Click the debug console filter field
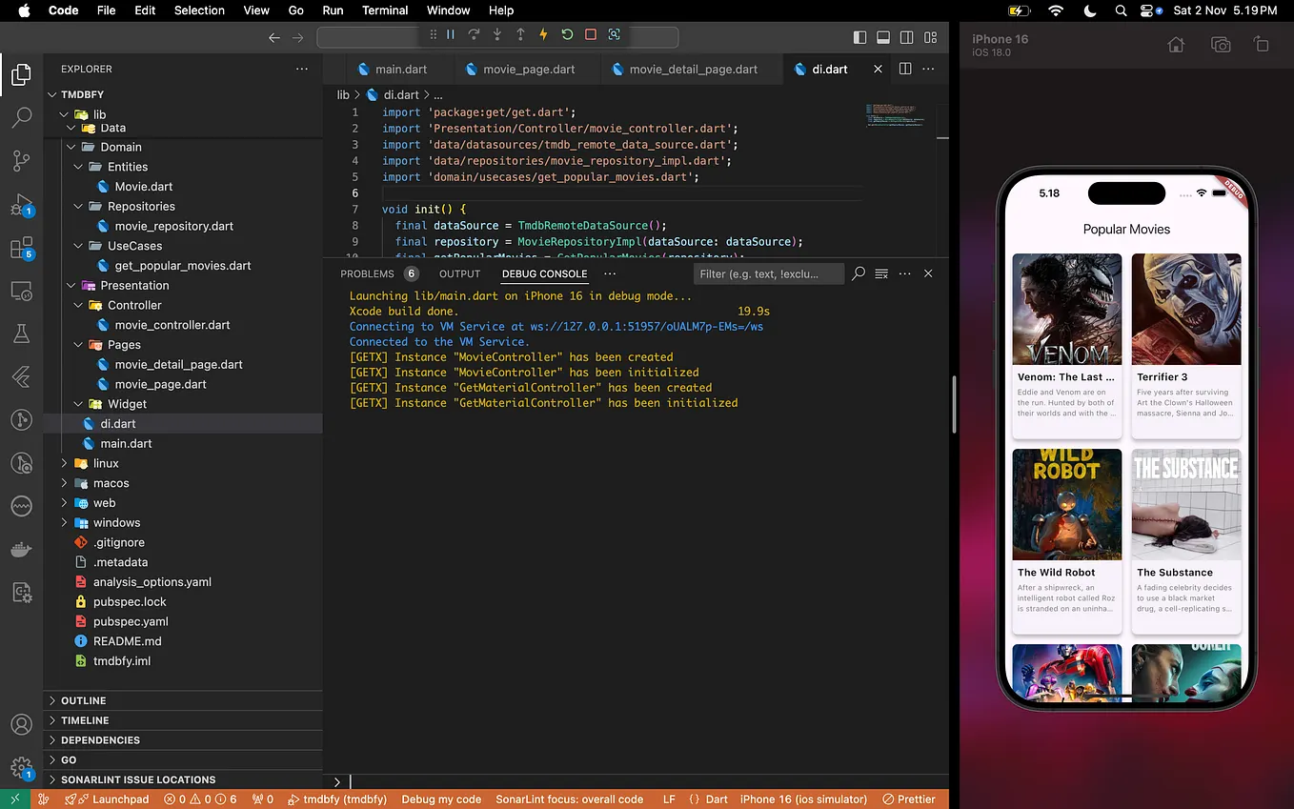Image resolution: width=1294 pixels, height=809 pixels. tap(768, 273)
